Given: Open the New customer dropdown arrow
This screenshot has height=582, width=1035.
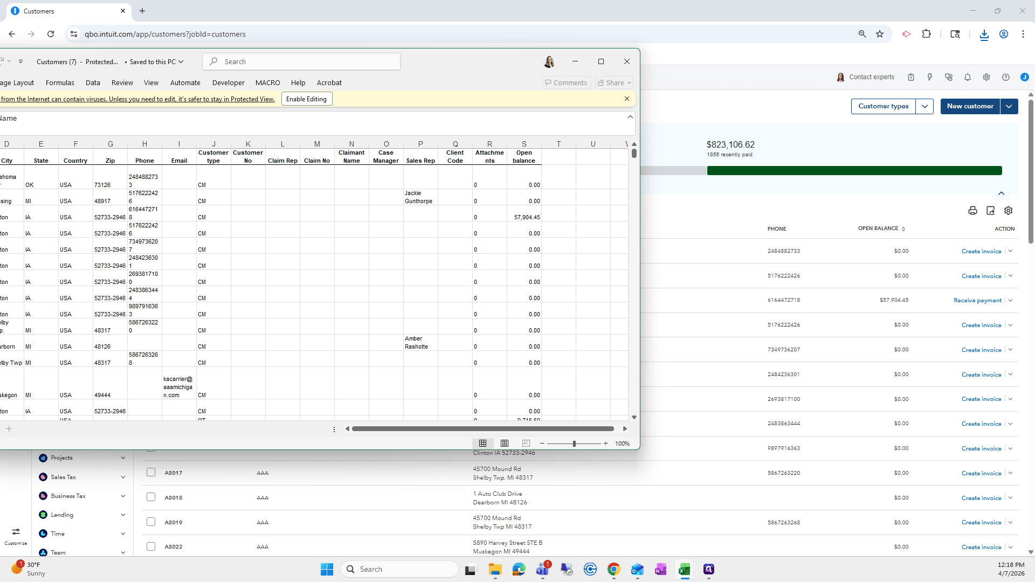Looking at the screenshot, I should (1009, 106).
